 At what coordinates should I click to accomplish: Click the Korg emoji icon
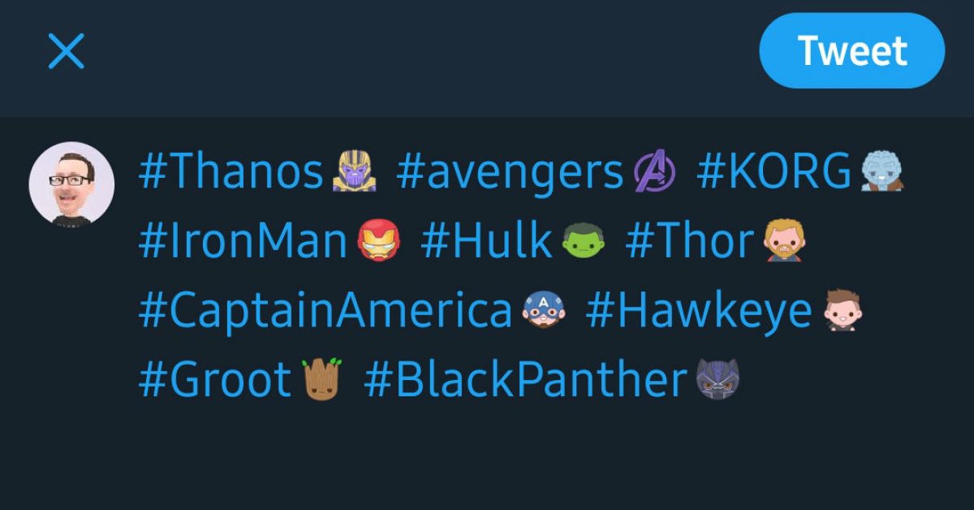[x=882, y=172]
